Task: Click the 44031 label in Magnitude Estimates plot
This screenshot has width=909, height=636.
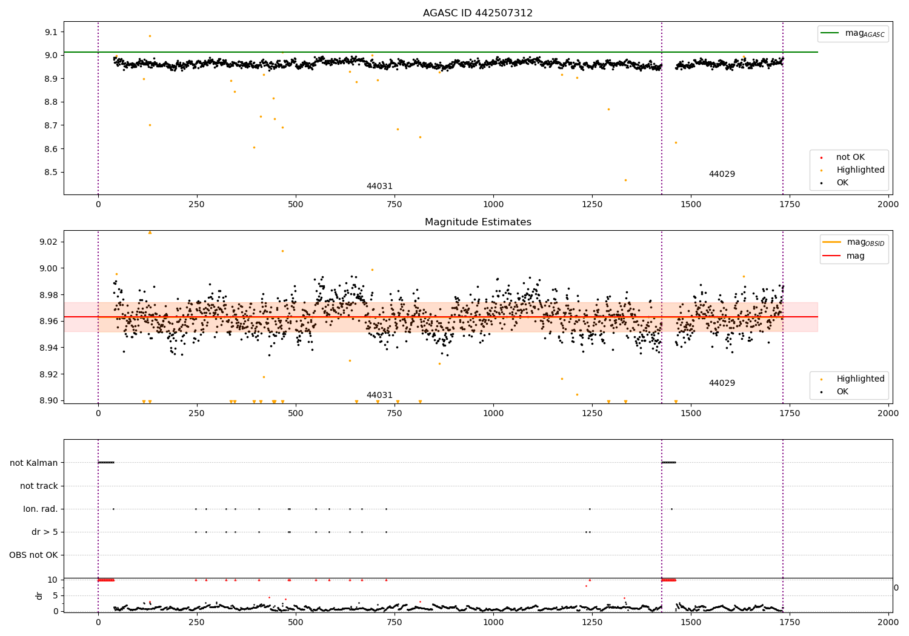Action: 379,396
